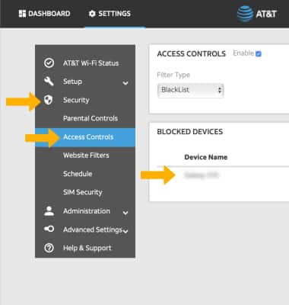Image resolution: width=289 pixels, height=305 pixels.
Task: Open SIM Security settings
Action: tap(83, 192)
